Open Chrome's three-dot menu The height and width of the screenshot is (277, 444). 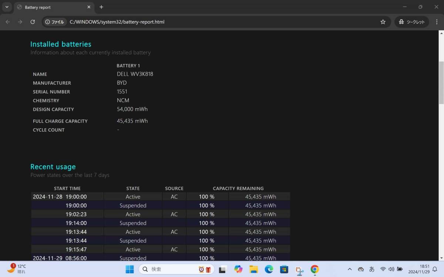[x=437, y=22]
